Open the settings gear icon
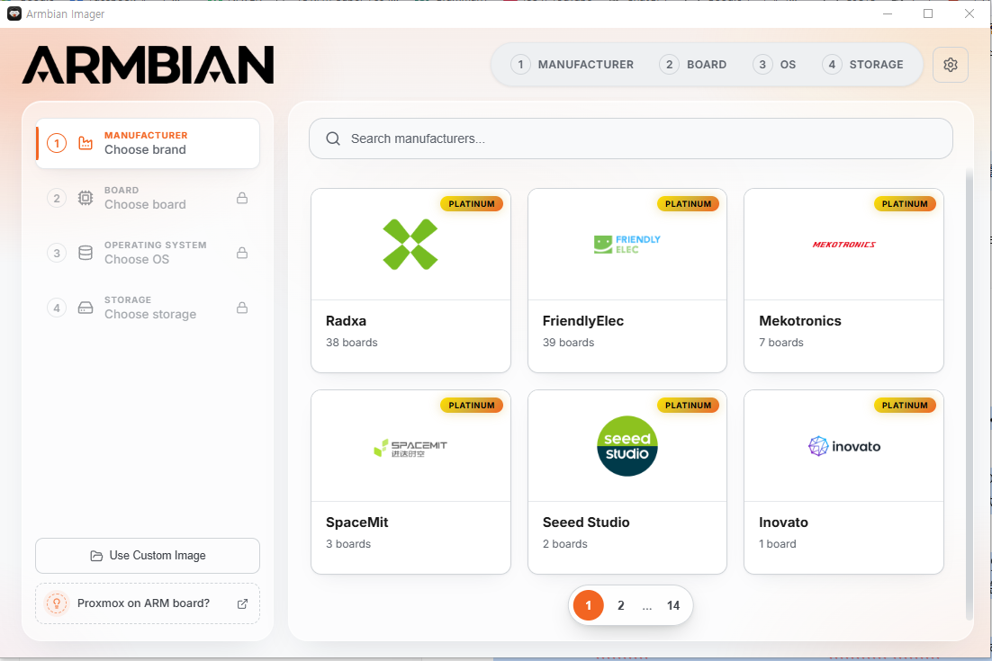Viewport: 992px width, 661px height. click(951, 65)
